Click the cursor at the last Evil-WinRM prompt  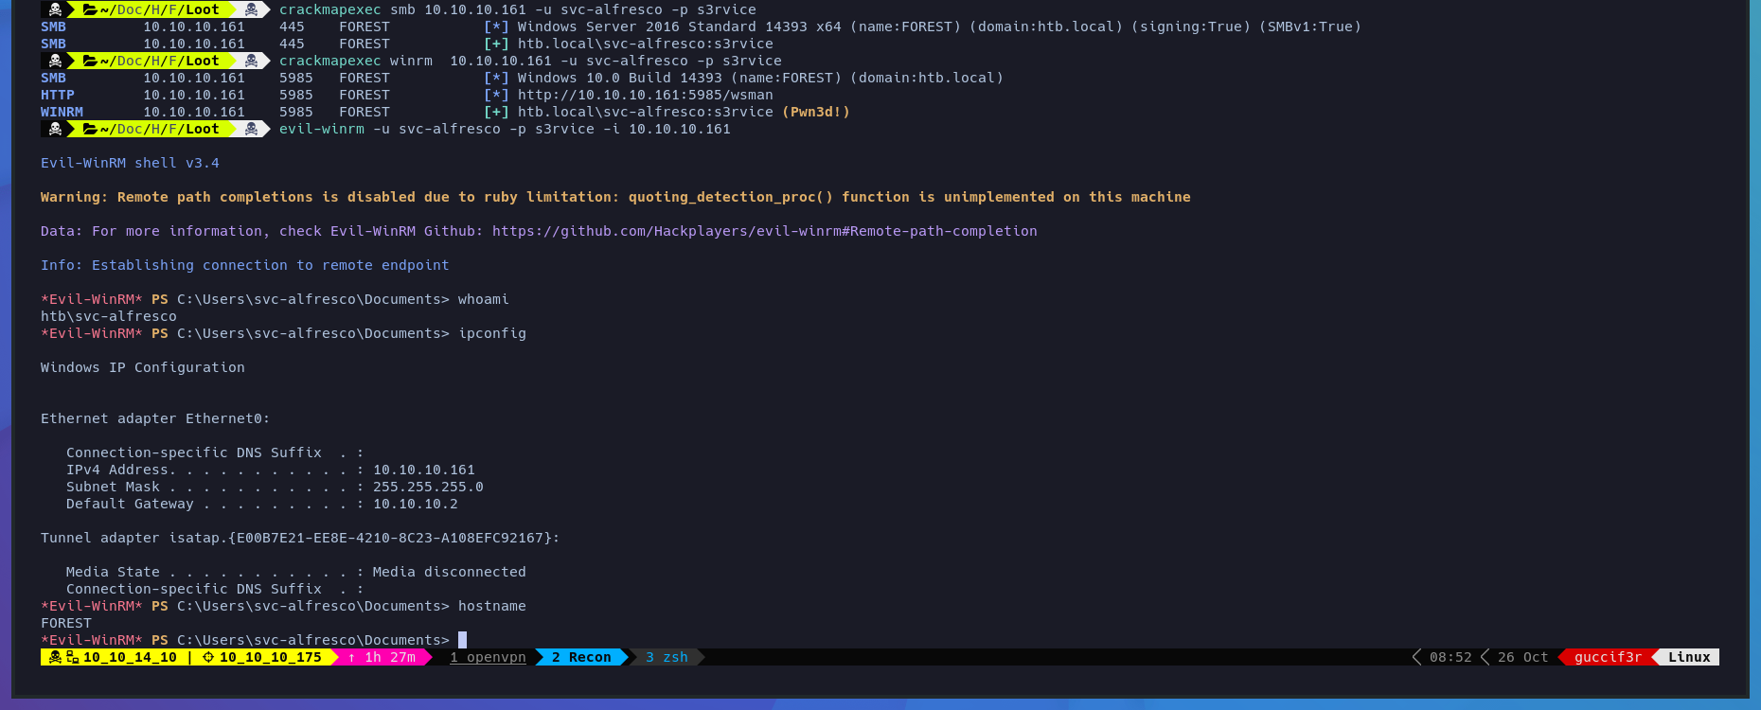(462, 640)
